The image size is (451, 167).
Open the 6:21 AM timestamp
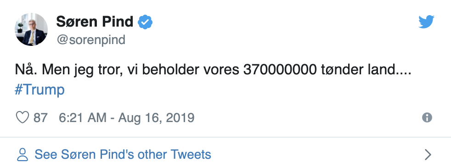click(x=83, y=117)
